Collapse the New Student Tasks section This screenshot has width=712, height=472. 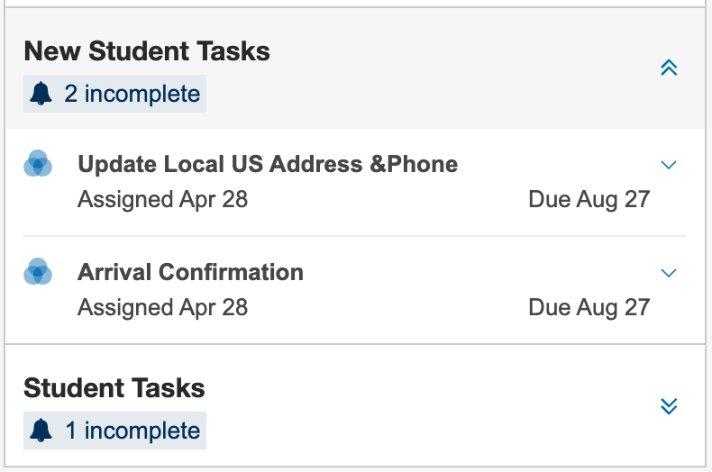coord(669,68)
